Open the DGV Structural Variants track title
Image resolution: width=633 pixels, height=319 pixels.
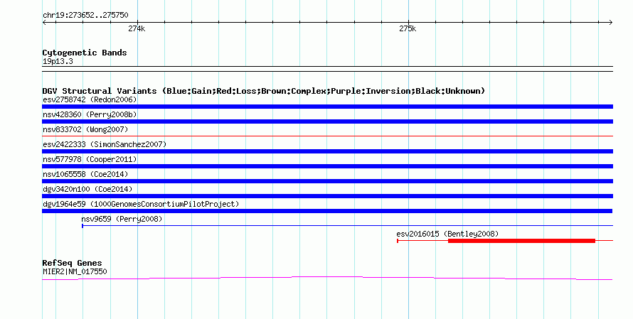(263, 91)
